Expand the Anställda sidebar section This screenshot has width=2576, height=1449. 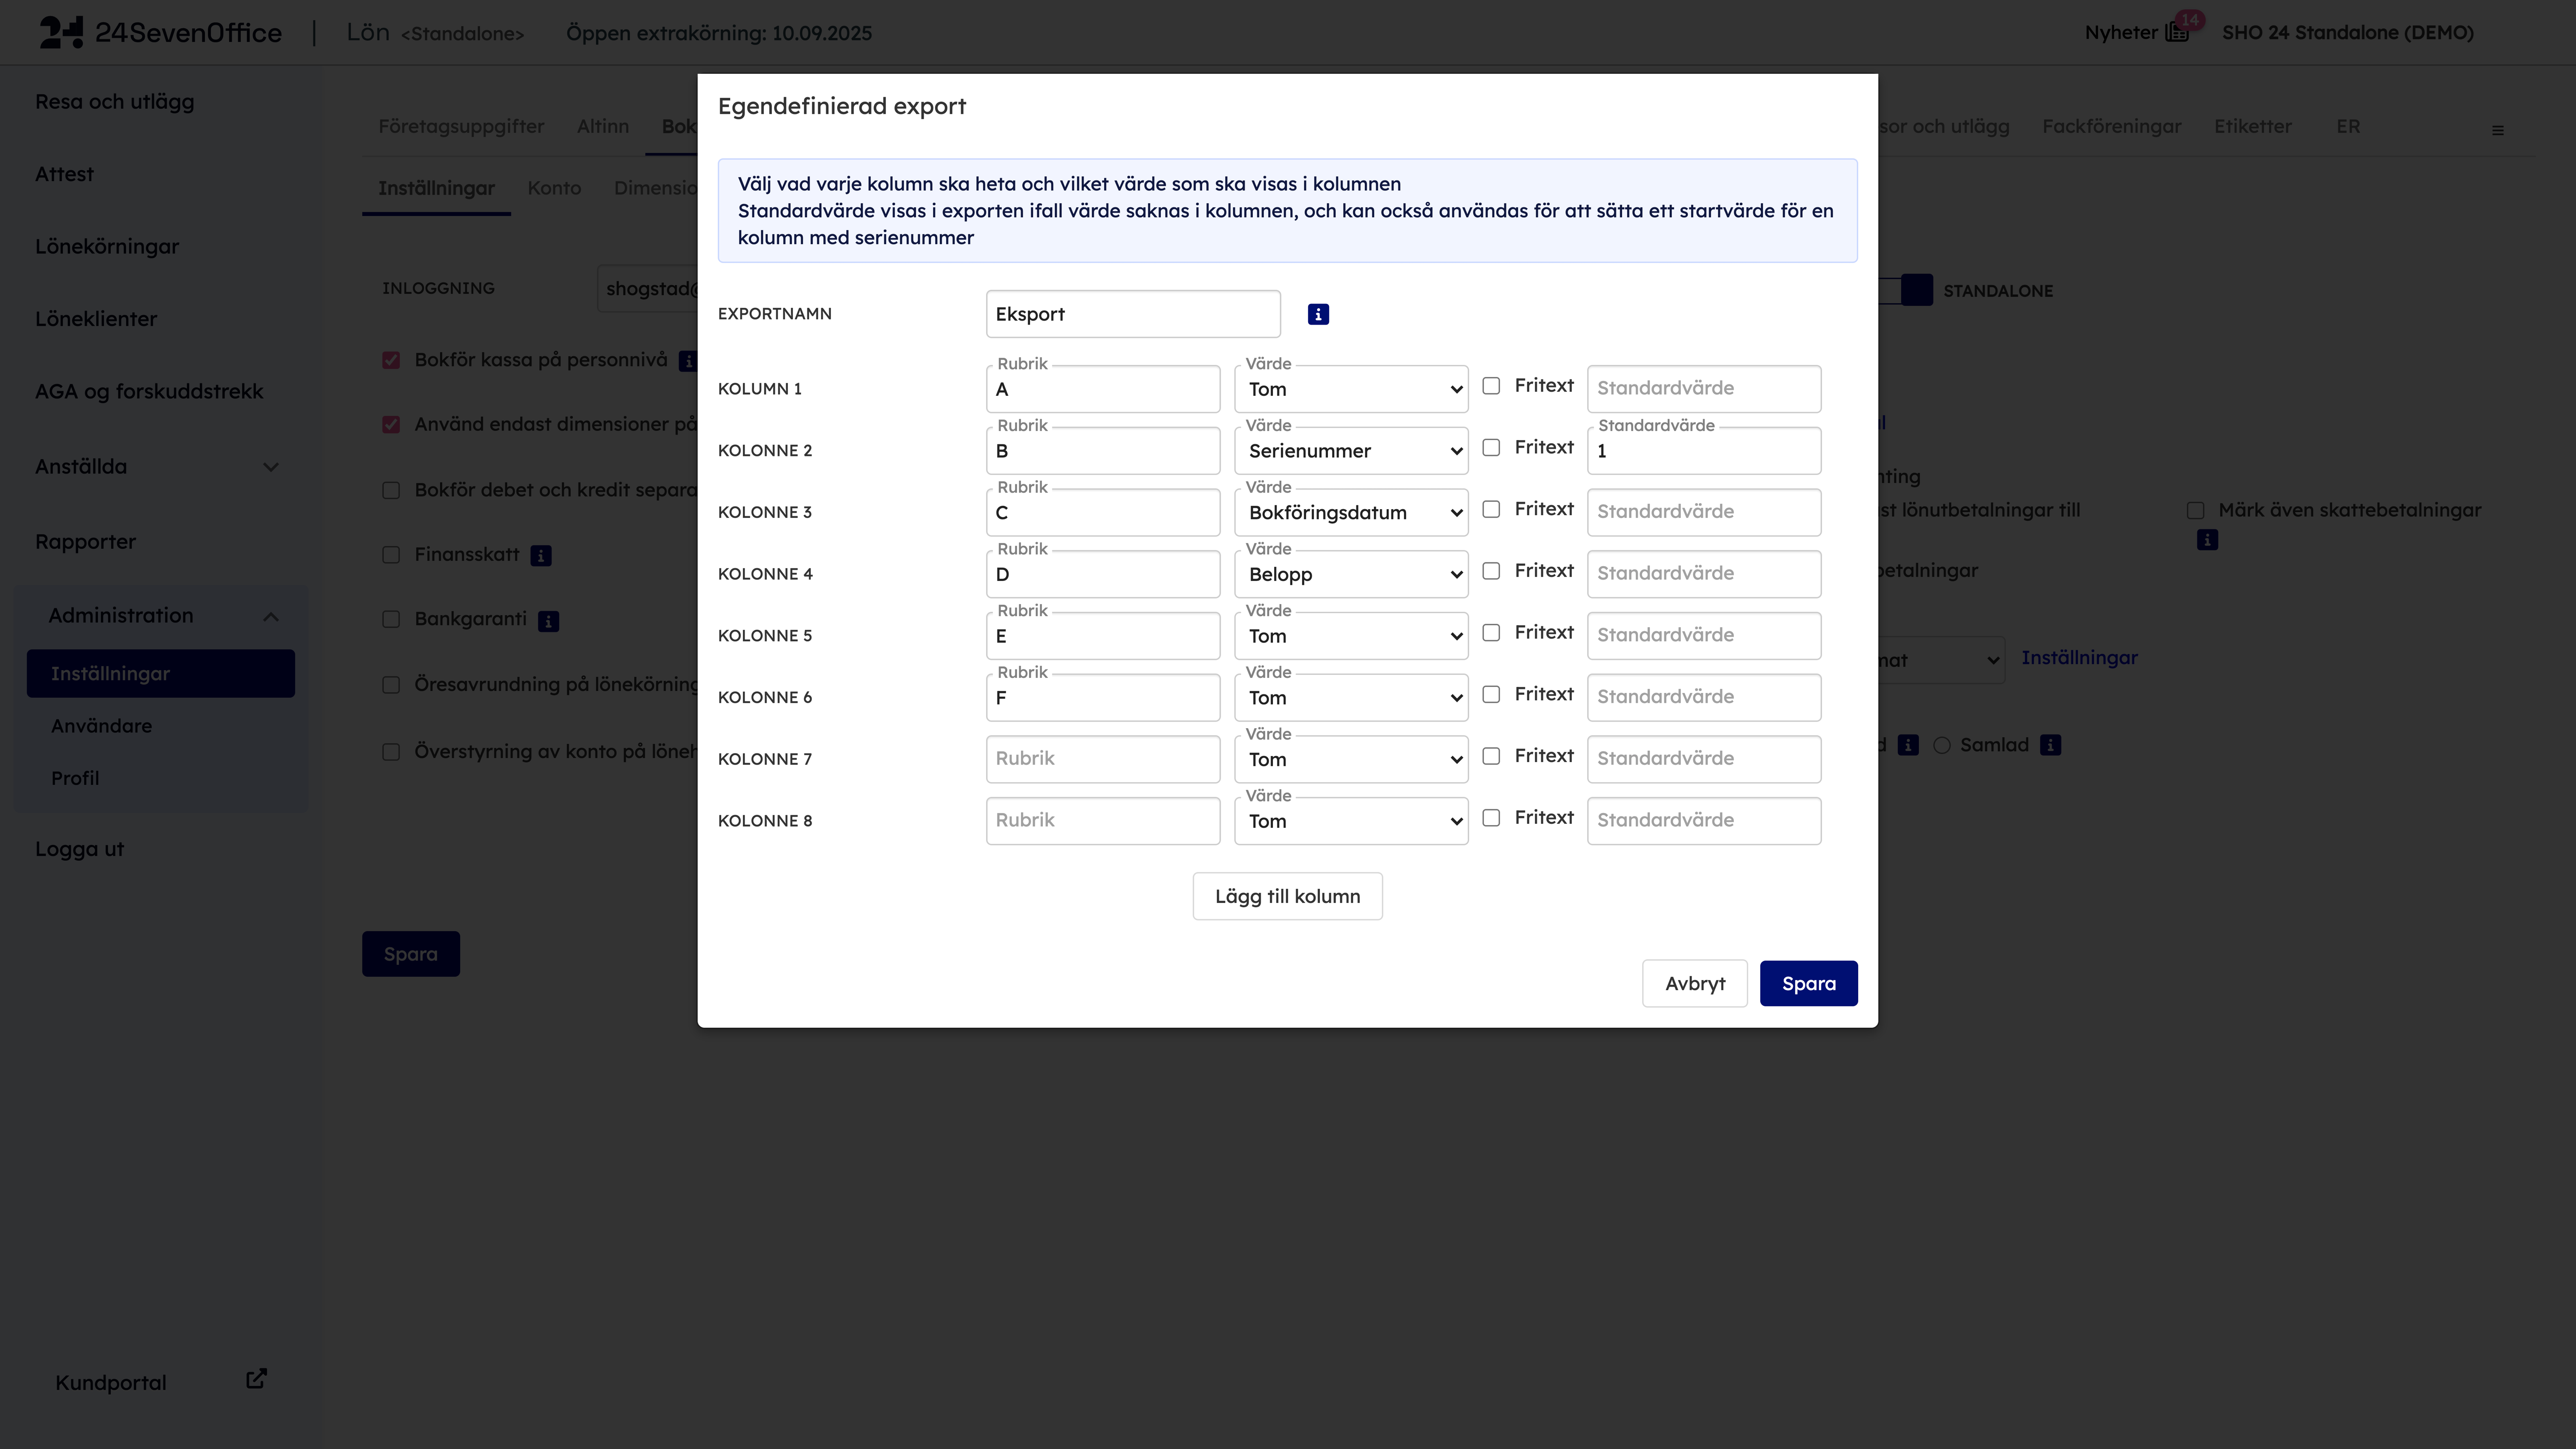point(270,467)
